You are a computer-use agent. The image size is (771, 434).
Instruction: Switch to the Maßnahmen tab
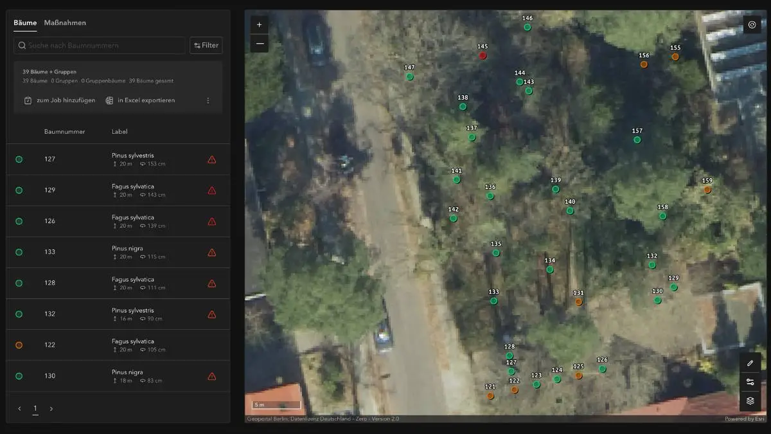[65, 23]
